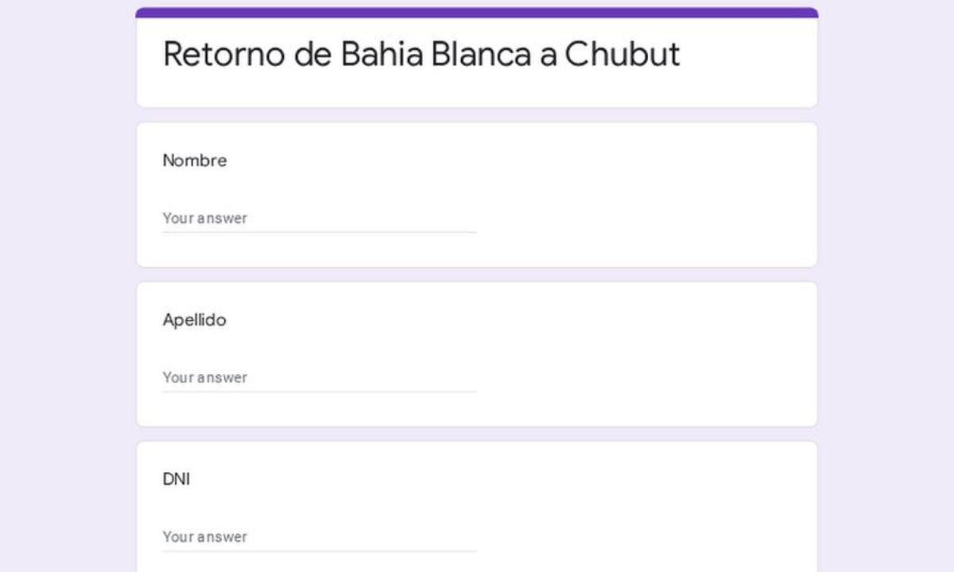954x572 pixels.
Task: Click the lavender background left of the form
Action: pos(68,286)
